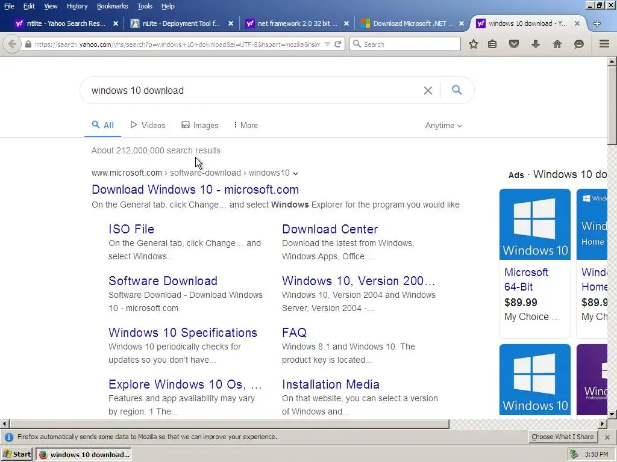Open Explore Windows 10 Os link

[x=185, y=384]
